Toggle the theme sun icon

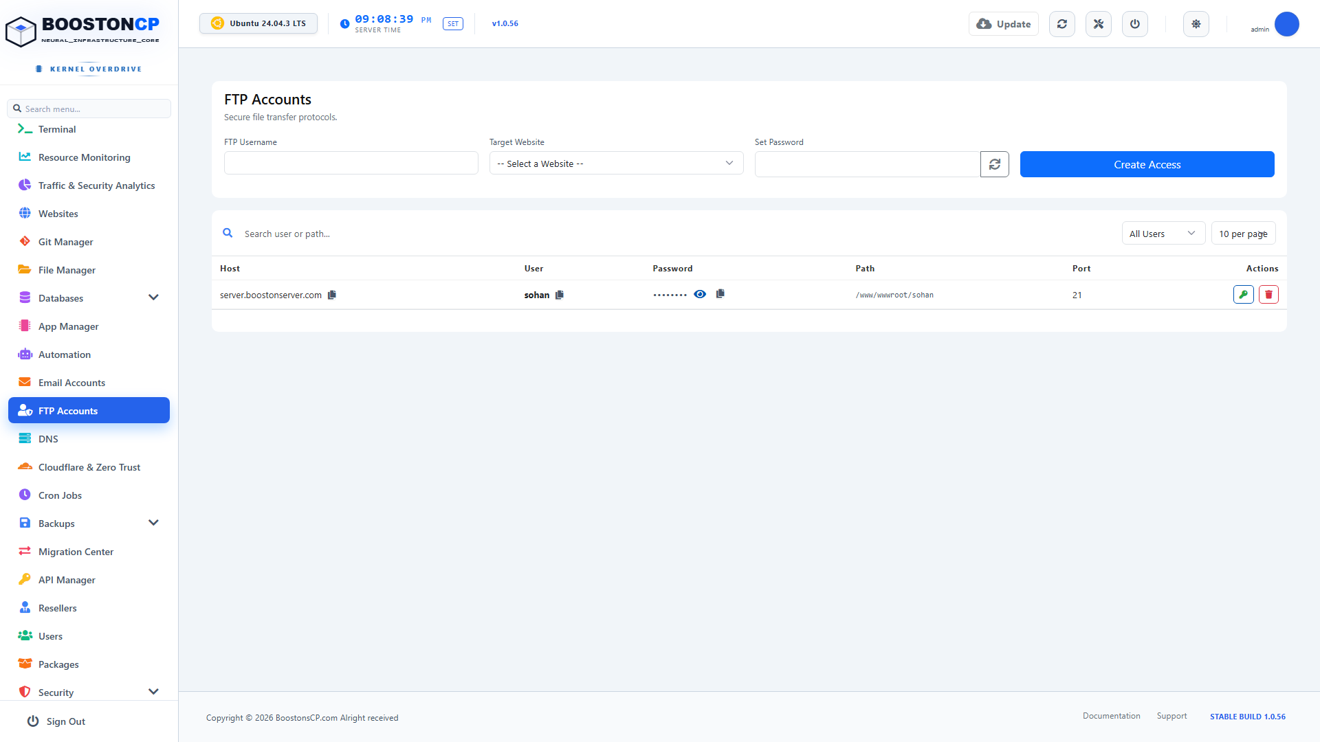tap(1196, 24)
